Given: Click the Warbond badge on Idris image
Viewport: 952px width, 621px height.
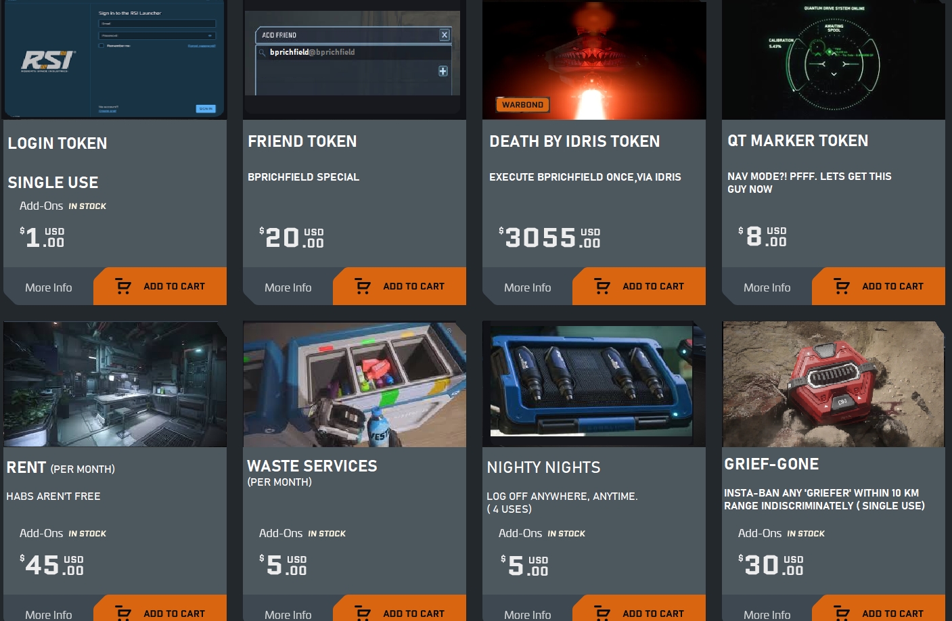Looking at the screenshot, I should click(522, 105).
